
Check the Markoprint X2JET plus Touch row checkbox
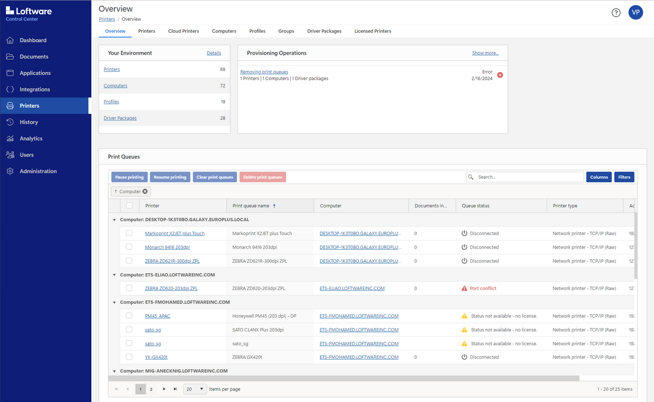click(129, 233)
